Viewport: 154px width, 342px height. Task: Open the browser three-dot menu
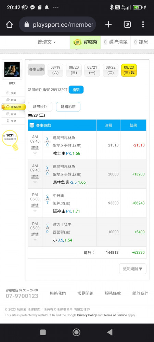click(x=143, y=24)
